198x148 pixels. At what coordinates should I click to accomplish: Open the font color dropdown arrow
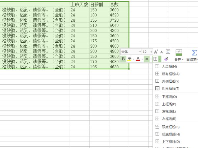(x=142, y=59)
